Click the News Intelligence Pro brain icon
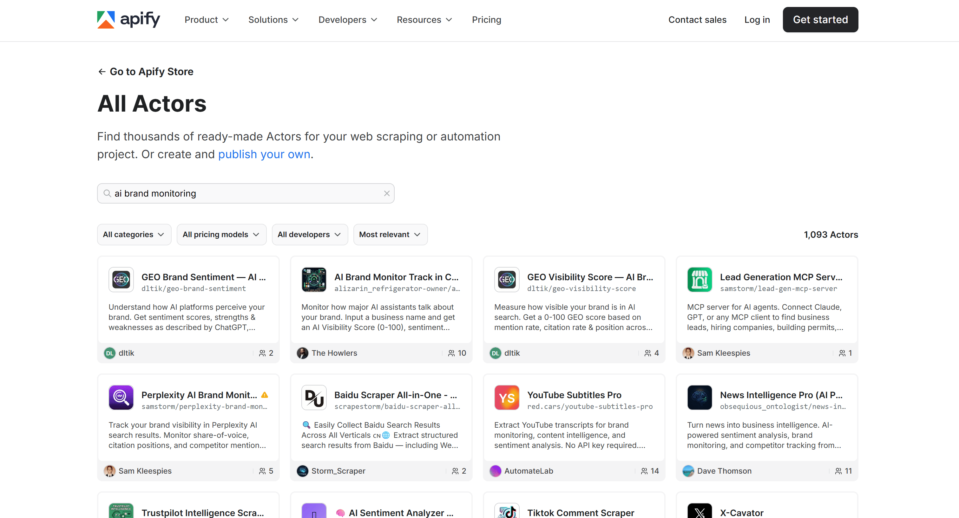Image resolution: width=959 pixels, height=518 pixels. coord(699,398)
